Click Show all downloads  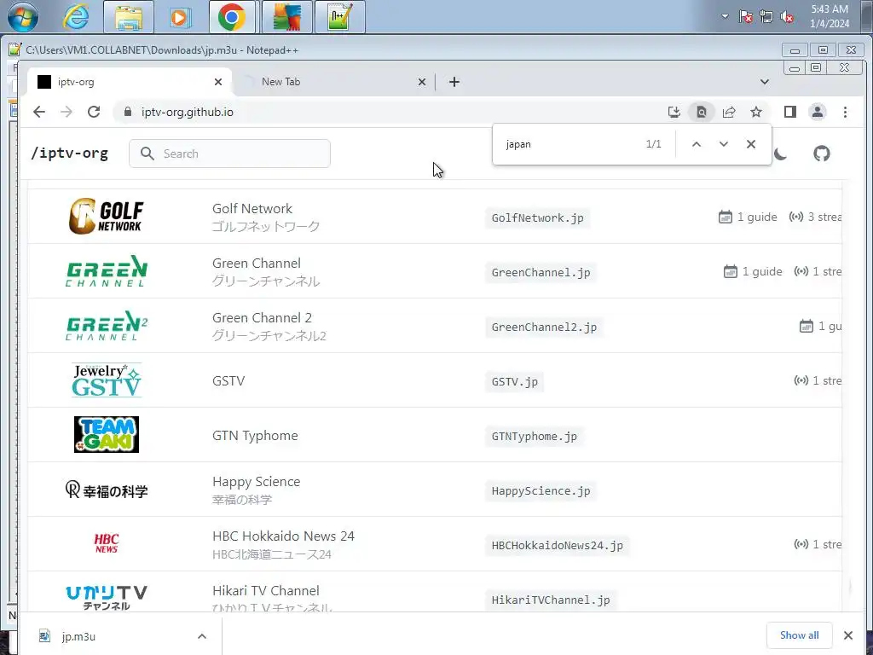point(799,635)
